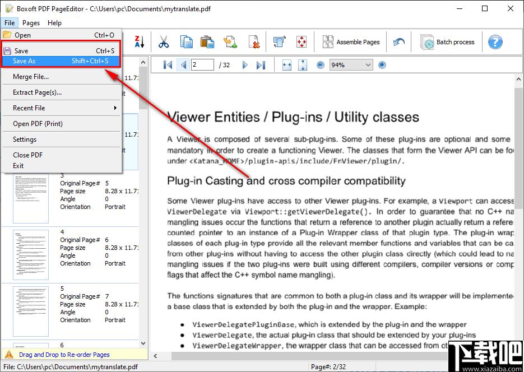Choose Extract Page(s)... menu entry
The height and width of the screenshot is (372, 524).
click(x=61, y=92)
